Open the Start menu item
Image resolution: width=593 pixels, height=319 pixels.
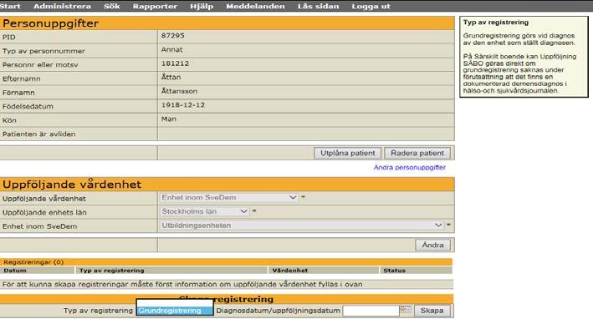pyautogui.click(x=10, y=6)
